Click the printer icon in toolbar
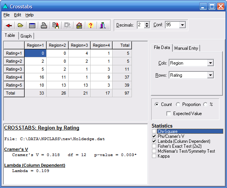Viewport: 227px width, 188px height. 44,25
